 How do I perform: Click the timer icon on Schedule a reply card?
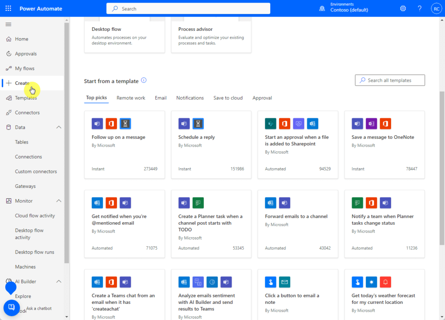tap(198, 123)
